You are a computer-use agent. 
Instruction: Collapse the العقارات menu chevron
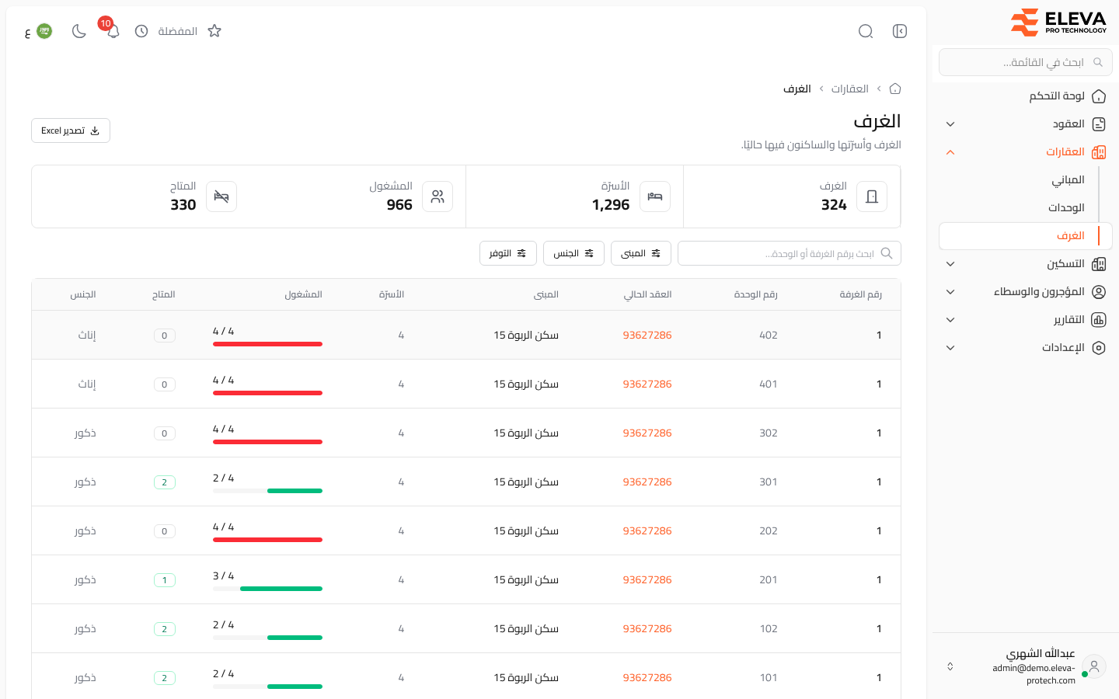pyautogui.click(x=950, y=152)
